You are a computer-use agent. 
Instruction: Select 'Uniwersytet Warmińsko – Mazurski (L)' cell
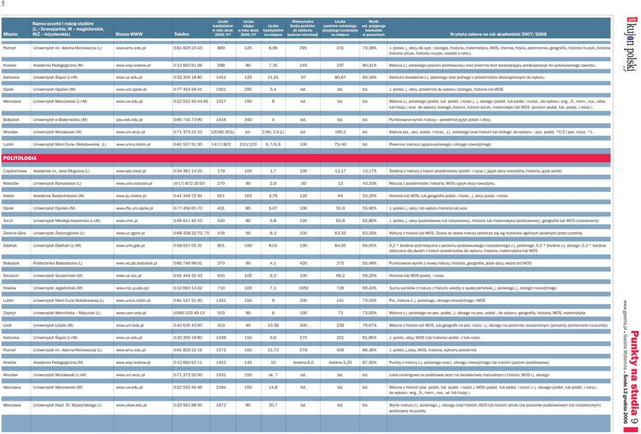[x=67, y=313]
